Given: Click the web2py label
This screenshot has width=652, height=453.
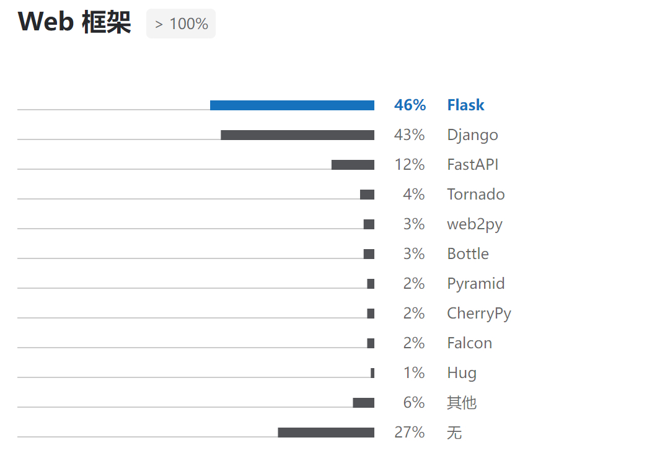Looking at the screenshot, I should 475,224.
